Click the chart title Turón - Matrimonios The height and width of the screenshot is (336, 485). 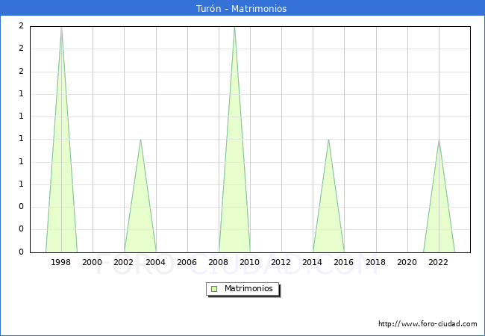pos(241,8)
